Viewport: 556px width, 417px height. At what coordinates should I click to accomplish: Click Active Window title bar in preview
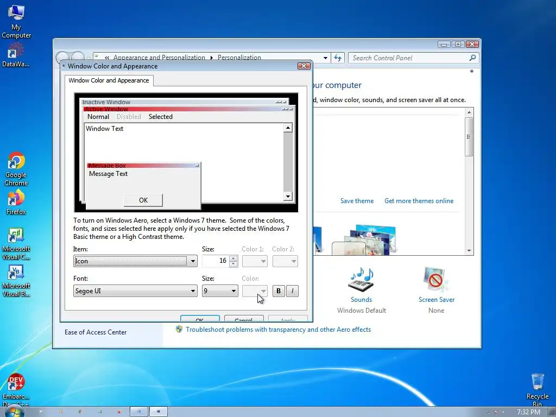pos(188,109)
